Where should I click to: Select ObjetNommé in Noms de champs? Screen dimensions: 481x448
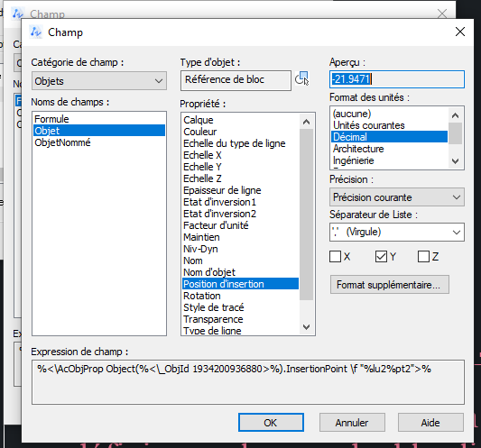99,142
